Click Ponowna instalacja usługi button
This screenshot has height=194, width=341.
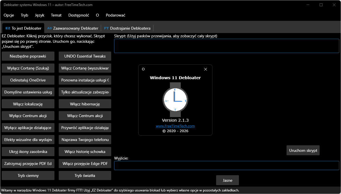85,80
